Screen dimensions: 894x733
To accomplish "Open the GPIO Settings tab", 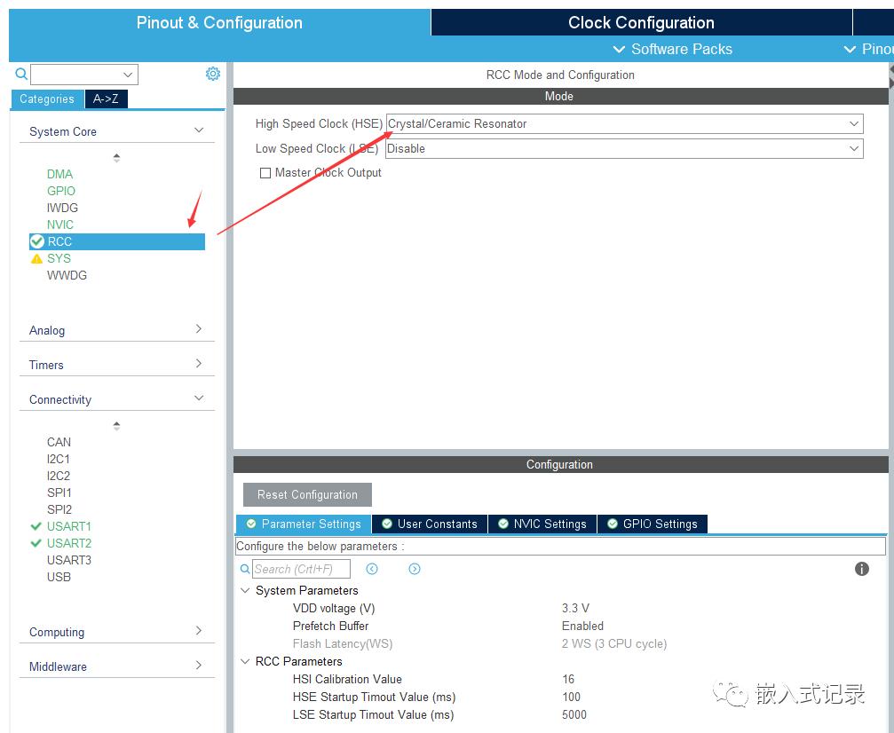I will [x=653, y=524].
